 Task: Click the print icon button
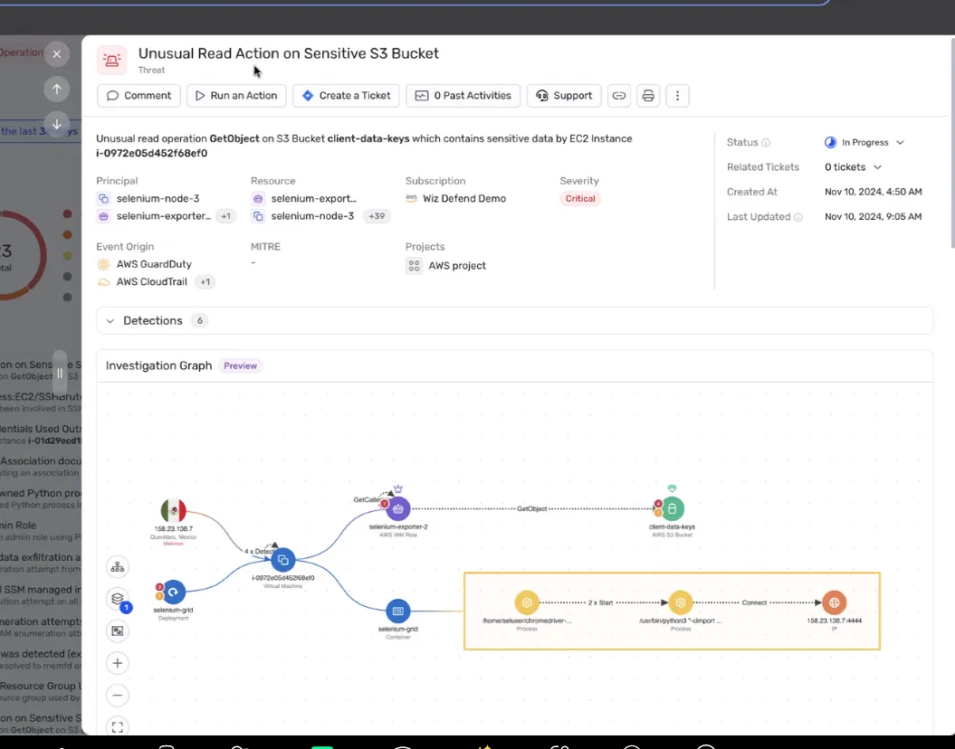point(647,96)
